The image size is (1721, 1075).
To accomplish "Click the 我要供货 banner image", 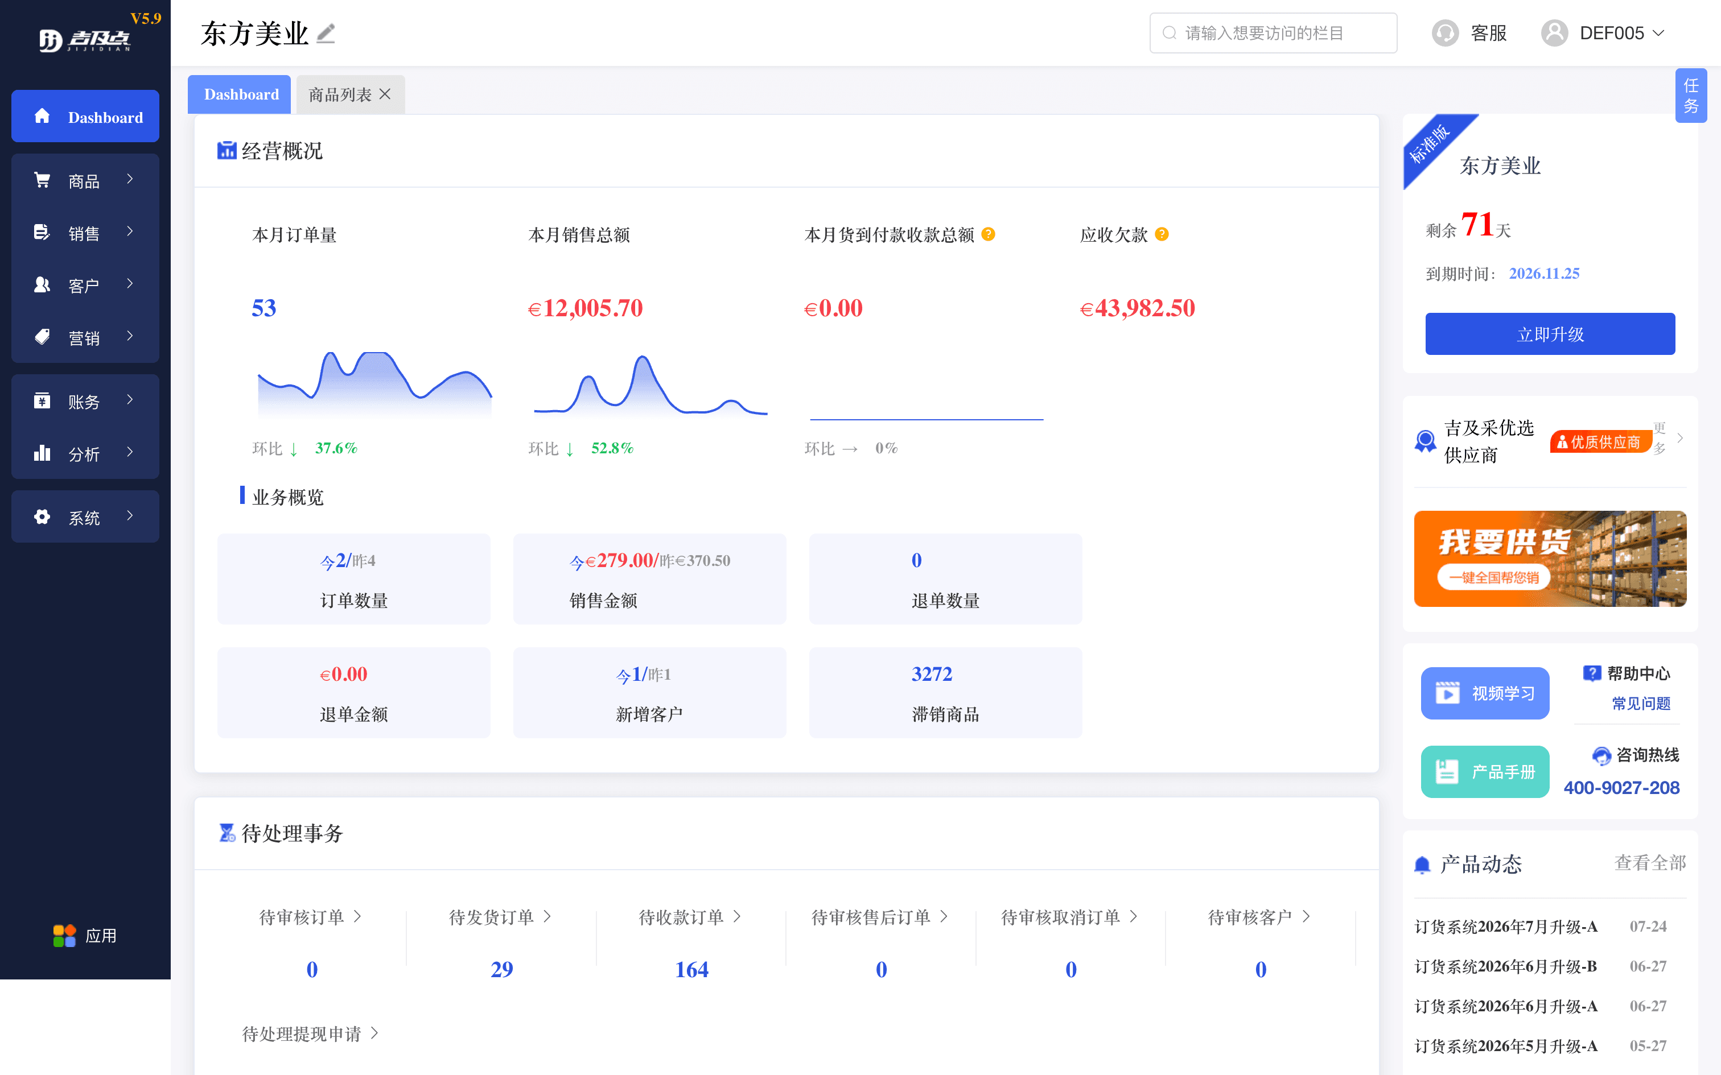I will [x=1550, y=559].
